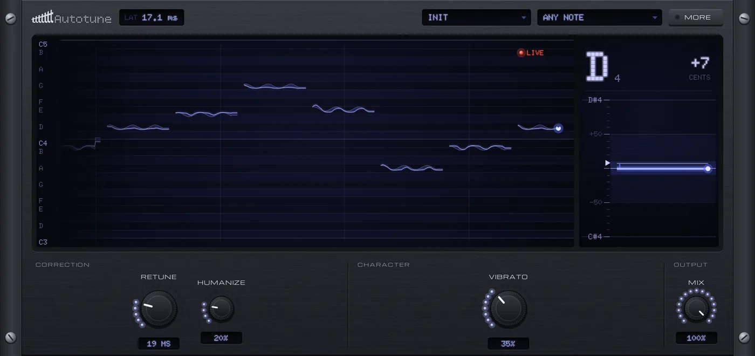Click the C4 label on the pitch scale
Viewport: 755px width, 356px height.
(x=43, y=143)
